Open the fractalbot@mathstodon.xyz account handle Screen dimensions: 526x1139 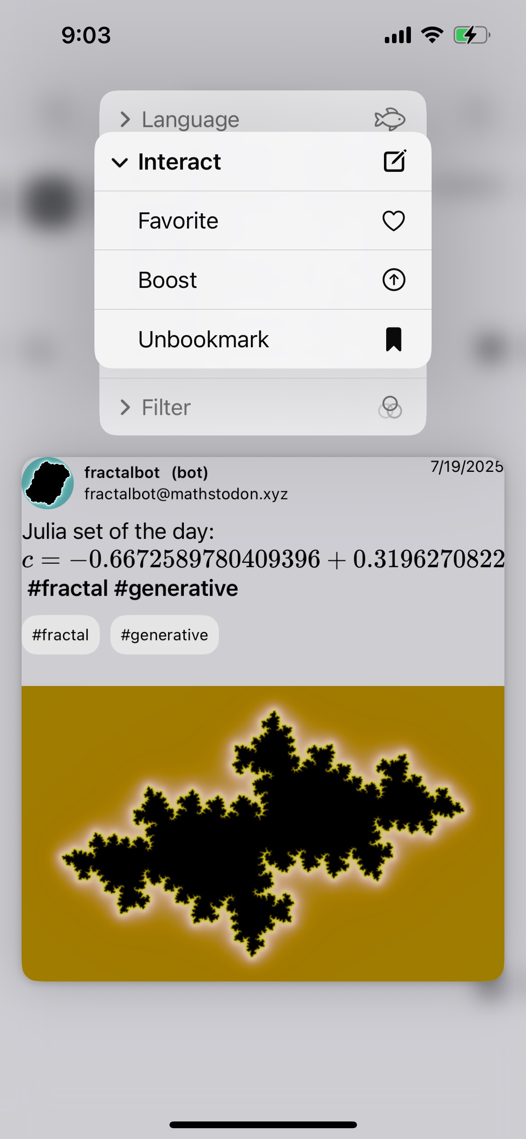186,494
